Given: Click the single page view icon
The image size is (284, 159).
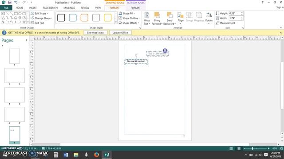Looking at the screenshot, I should pos(231,148).
